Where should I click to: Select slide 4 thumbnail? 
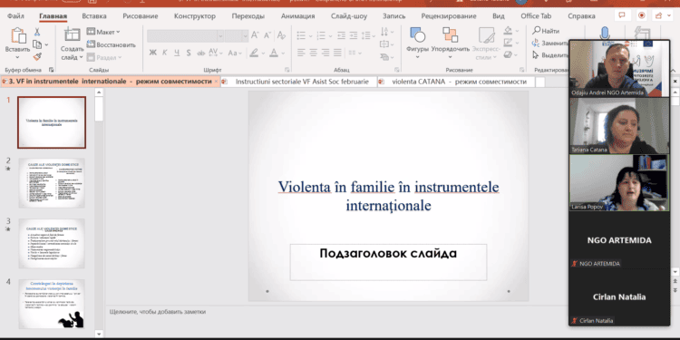pos(52,304)
